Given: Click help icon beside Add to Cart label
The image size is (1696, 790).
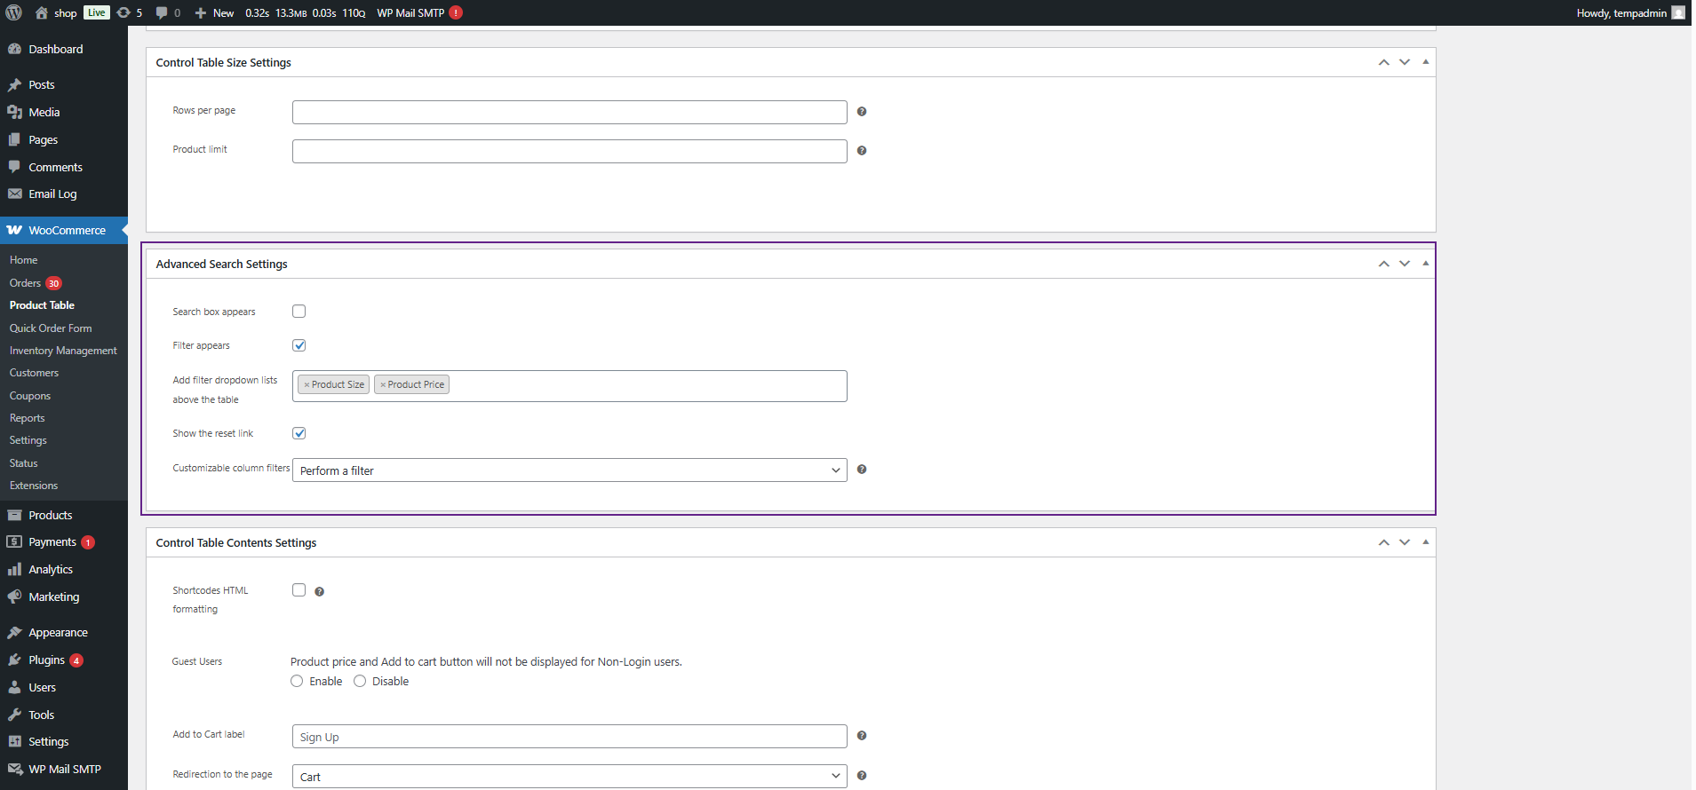Looking at the screenshot, I should (861, 736).
